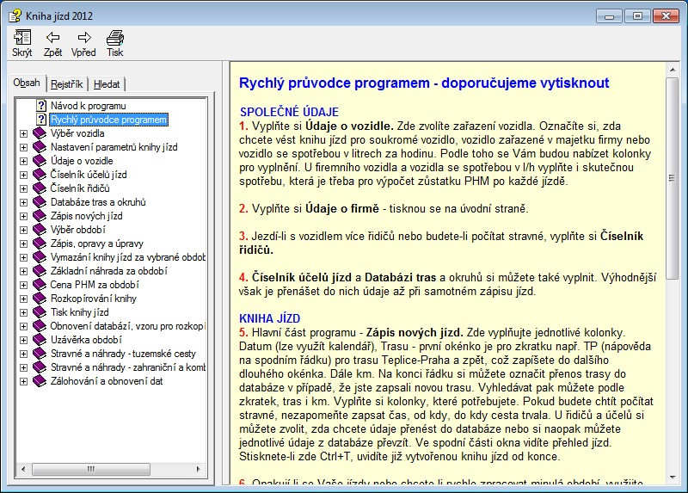The height and width of the screenshot is (493, 688).
Task: Expand the Číselník účelů jízd node
Action: pyautogui.click(x=24, y=175)
